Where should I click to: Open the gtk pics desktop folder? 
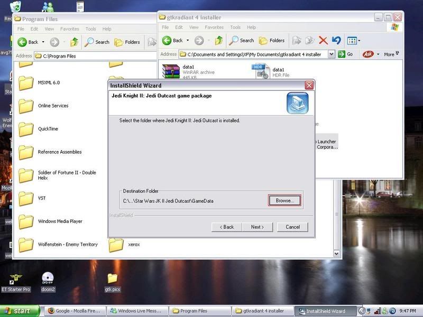tap(112, 281)
